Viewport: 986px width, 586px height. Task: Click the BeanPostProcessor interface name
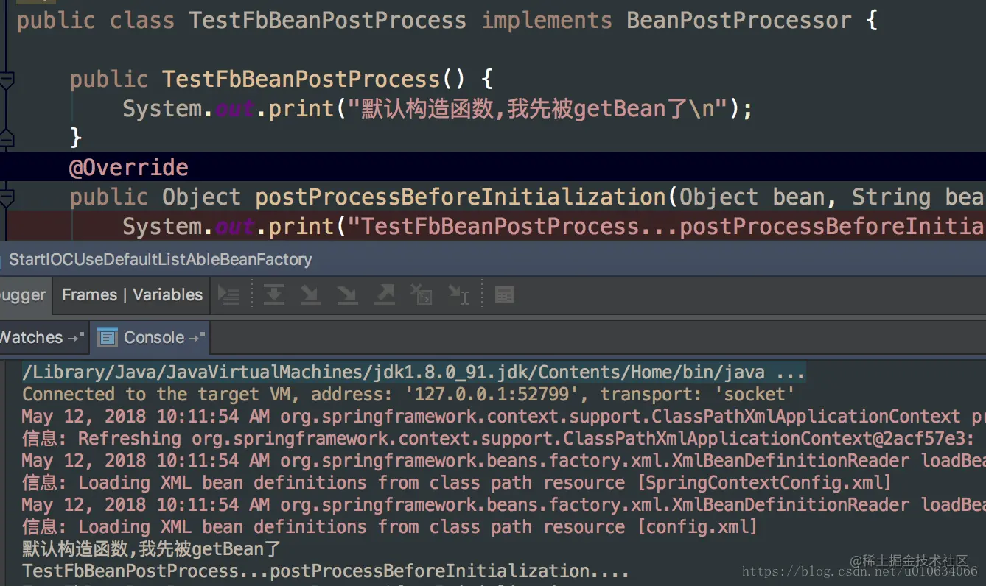739,20
